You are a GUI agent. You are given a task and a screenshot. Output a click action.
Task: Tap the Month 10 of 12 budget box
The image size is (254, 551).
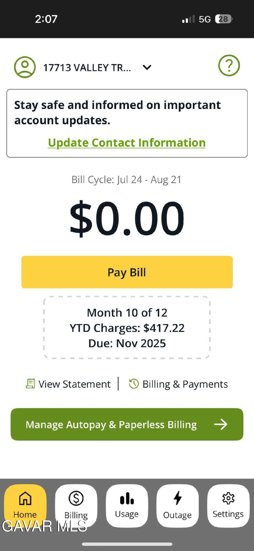(127, 328)
